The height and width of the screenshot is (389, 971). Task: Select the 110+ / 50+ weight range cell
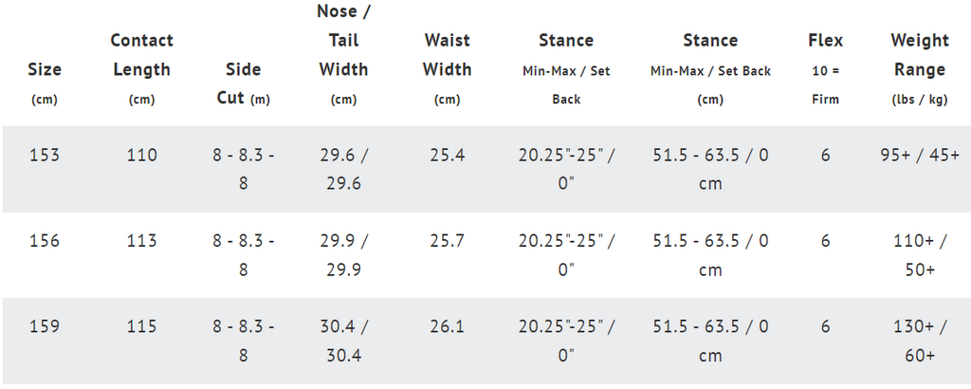click(920, 254)
